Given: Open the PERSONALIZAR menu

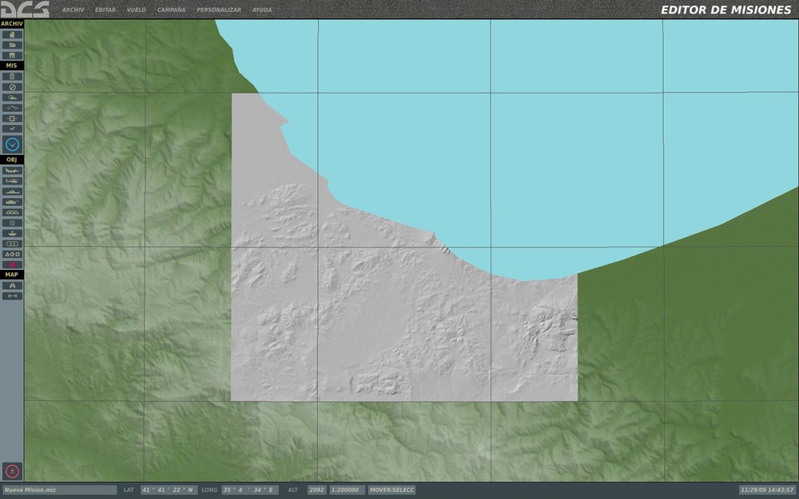Looking at the screenshot, I should click(x=219, y=10).
